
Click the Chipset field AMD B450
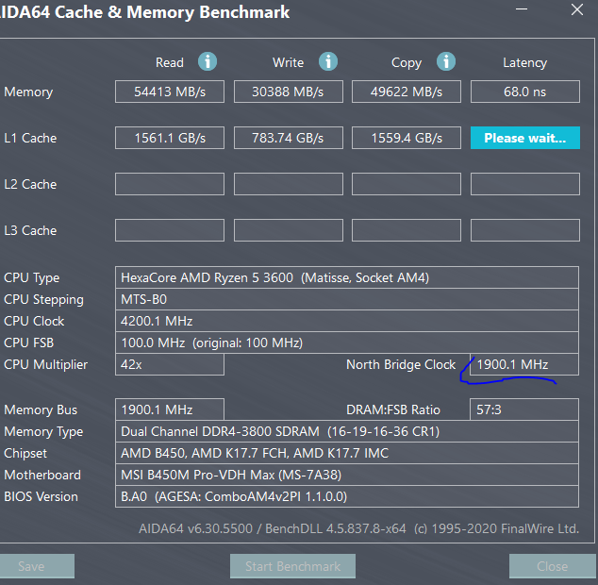pyautogui.click(x=347, y=453)
